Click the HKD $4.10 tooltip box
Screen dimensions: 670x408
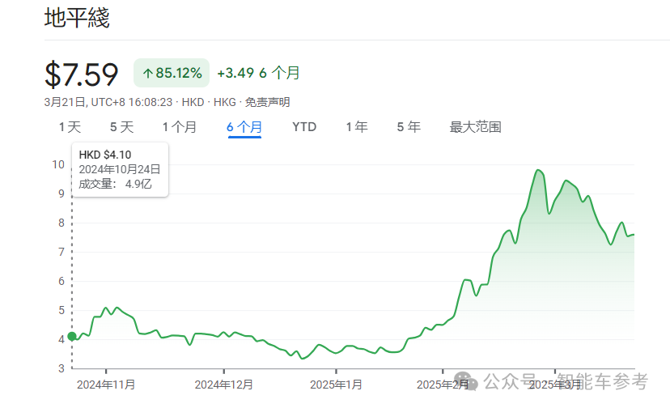[120, 169]
